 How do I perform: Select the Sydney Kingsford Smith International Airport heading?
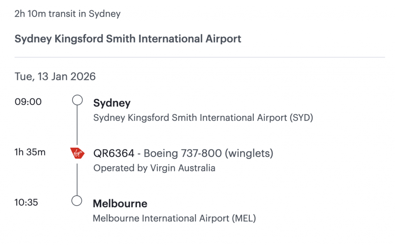click(128, 39)
